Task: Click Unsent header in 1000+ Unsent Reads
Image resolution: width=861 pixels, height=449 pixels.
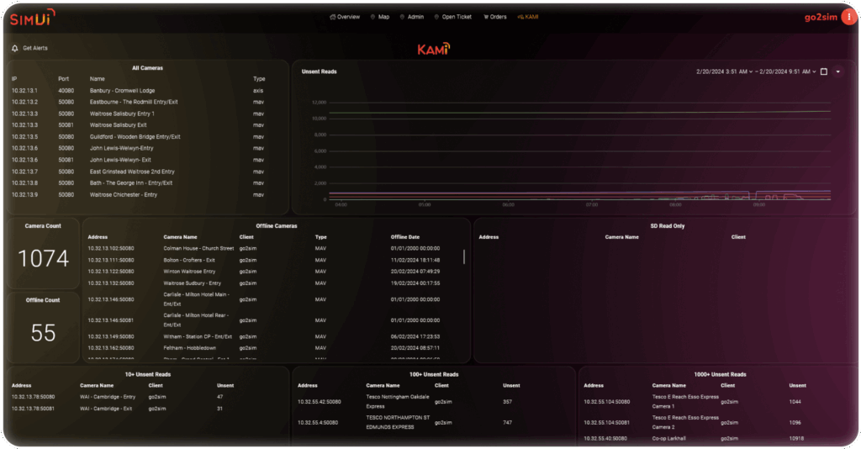Action: tap(797, 385)
